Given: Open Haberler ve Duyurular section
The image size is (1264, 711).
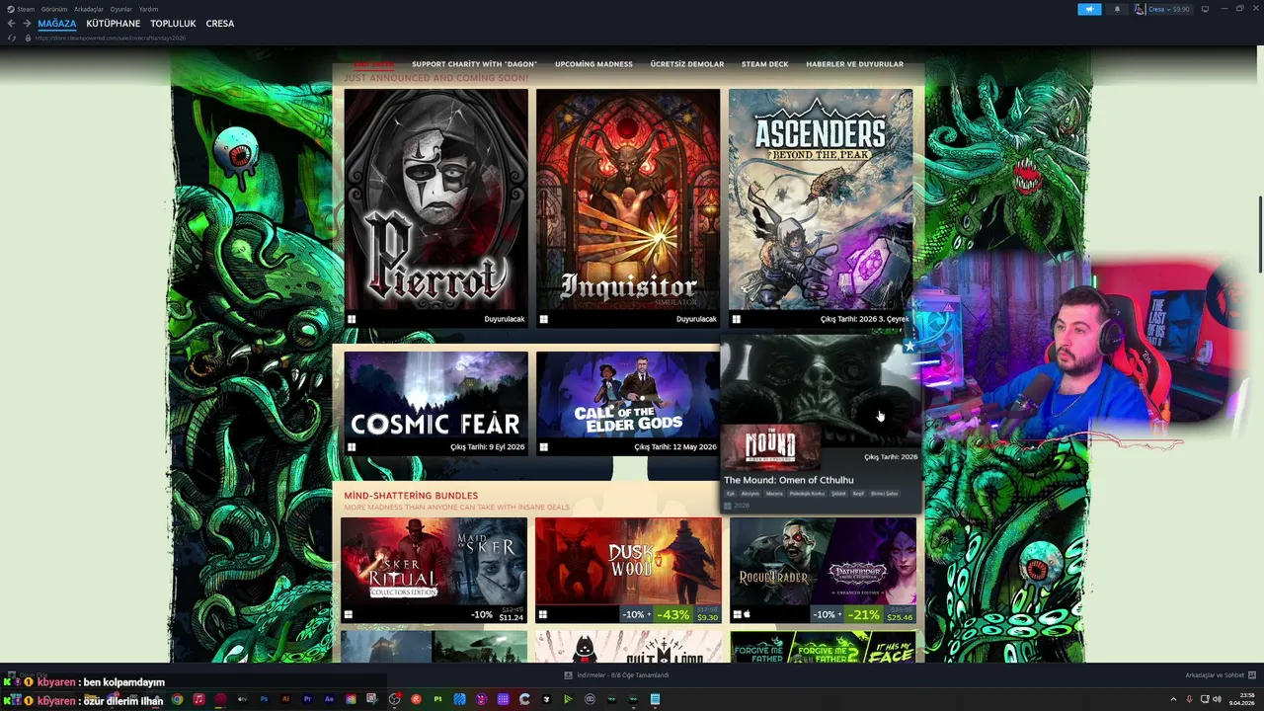Looking at the screenshot, I should point(854,64).
